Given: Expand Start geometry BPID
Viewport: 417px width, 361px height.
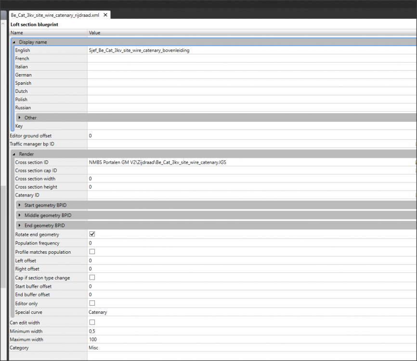Looking at the screenshot, I should tap(19, 206).
